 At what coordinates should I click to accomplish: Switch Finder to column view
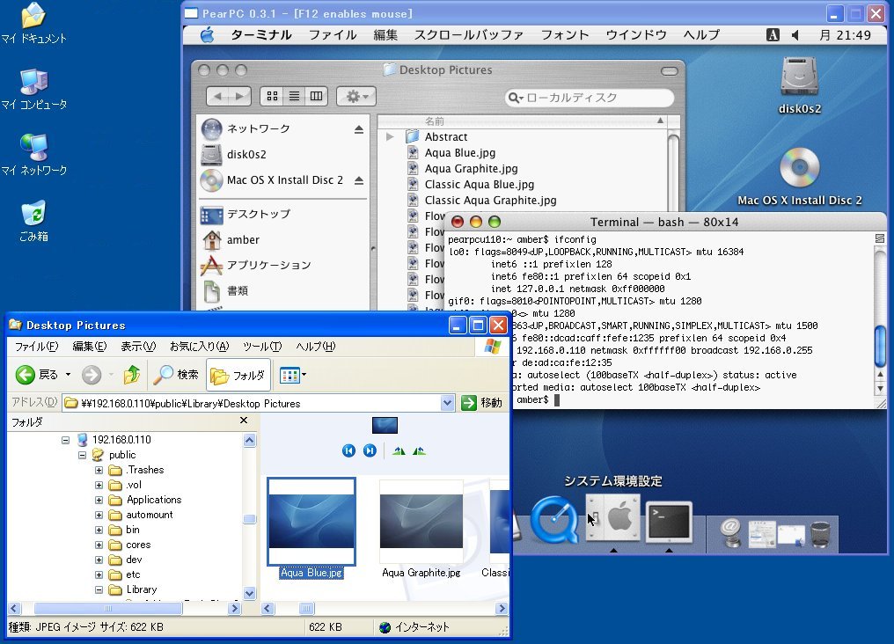coord(317,96)
